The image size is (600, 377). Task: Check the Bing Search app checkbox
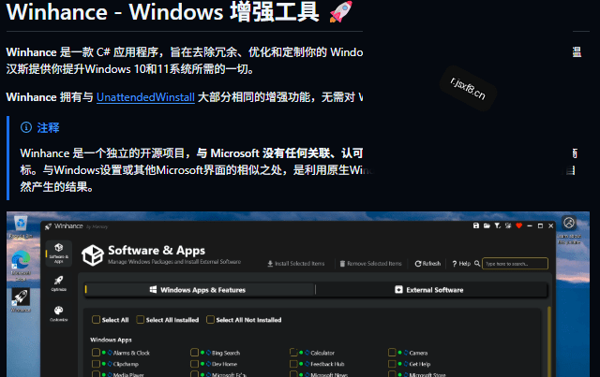coord(194,352)
